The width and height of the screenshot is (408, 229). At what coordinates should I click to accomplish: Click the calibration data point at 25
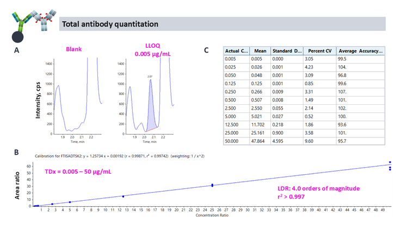(212, 186)
